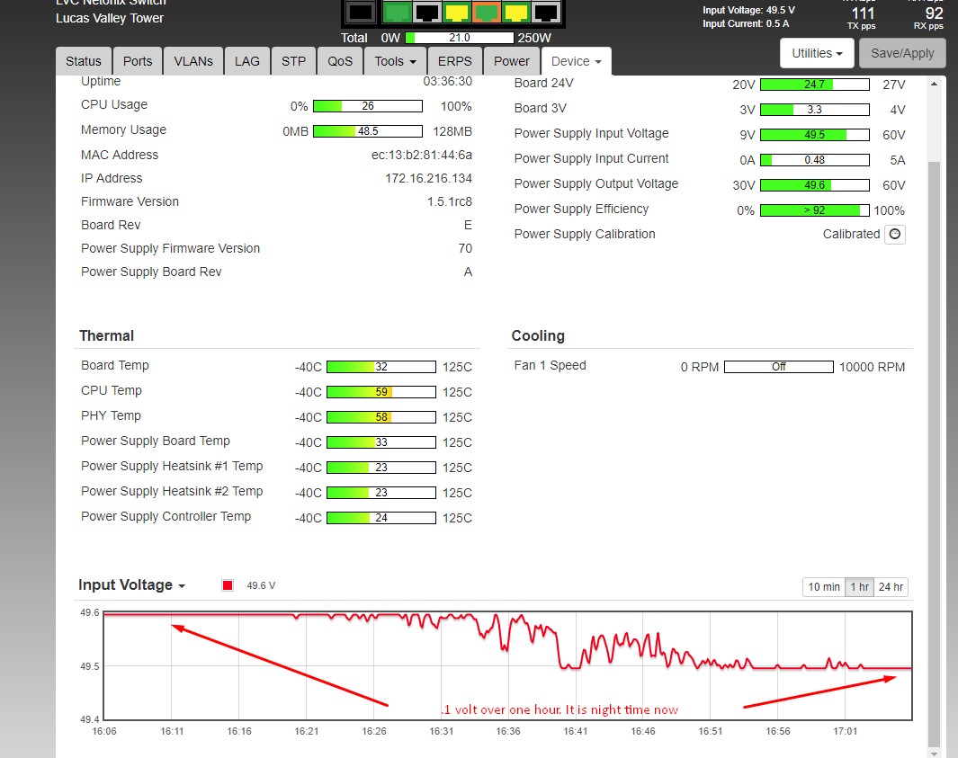Click the orange-bordered green port icon

click(x=487, y=13)
